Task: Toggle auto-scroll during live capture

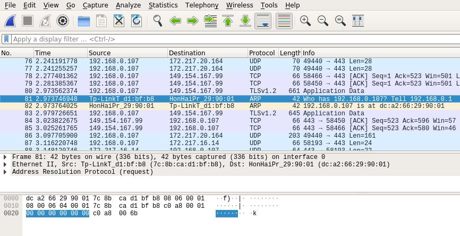Action: click(263, 21)
